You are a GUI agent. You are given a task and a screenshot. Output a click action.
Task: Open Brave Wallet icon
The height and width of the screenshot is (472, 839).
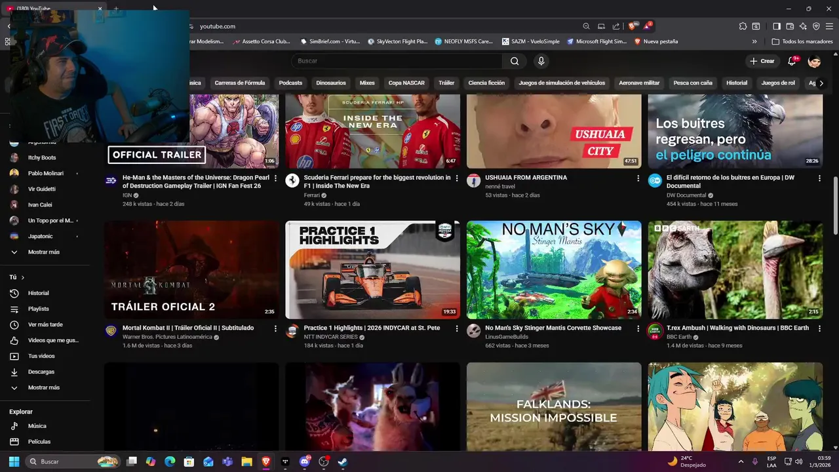tap(790, 26)
